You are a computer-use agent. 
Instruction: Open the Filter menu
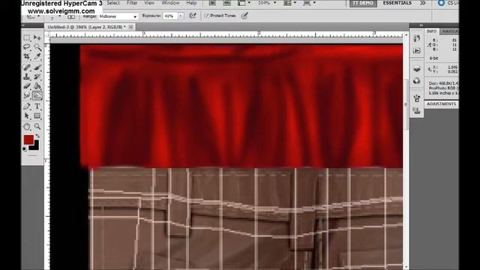point(132,3)
